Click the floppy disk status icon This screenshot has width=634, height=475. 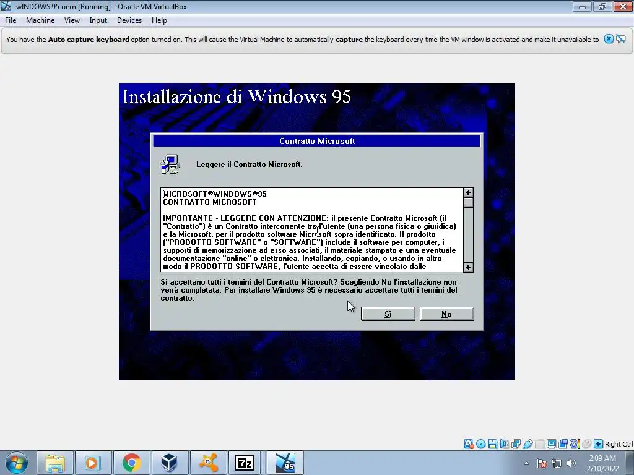coord(492,444)
